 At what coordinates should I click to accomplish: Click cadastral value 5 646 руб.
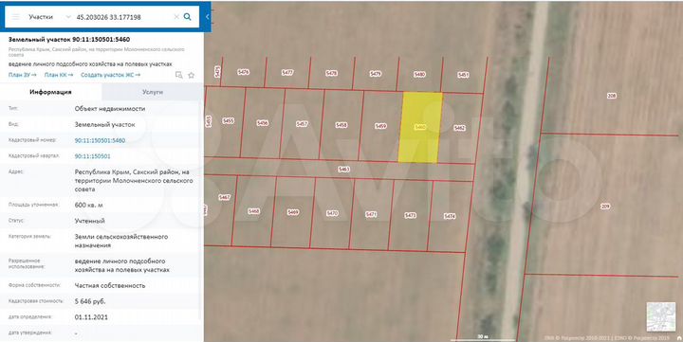click(x=90, y=301)
